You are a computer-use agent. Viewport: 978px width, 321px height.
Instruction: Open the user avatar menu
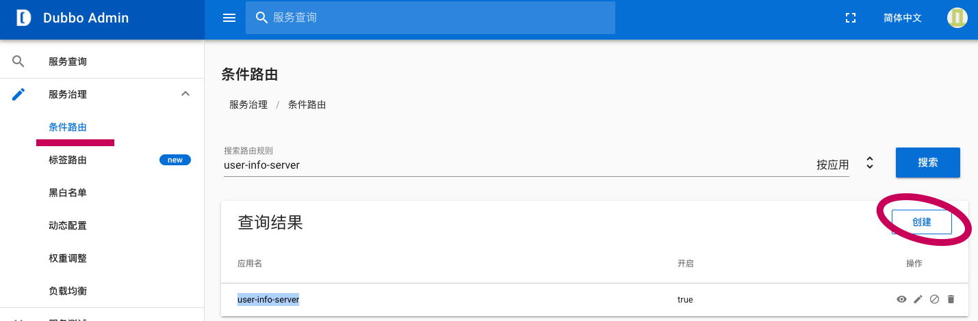(x=957, y=18)
